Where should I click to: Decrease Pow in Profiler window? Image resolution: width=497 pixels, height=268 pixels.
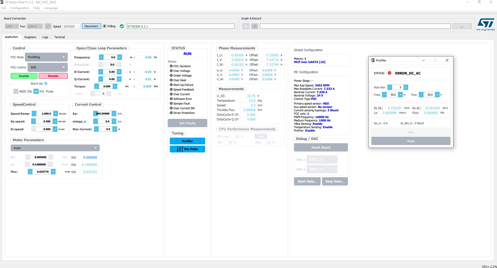click(x=421, y=95)
